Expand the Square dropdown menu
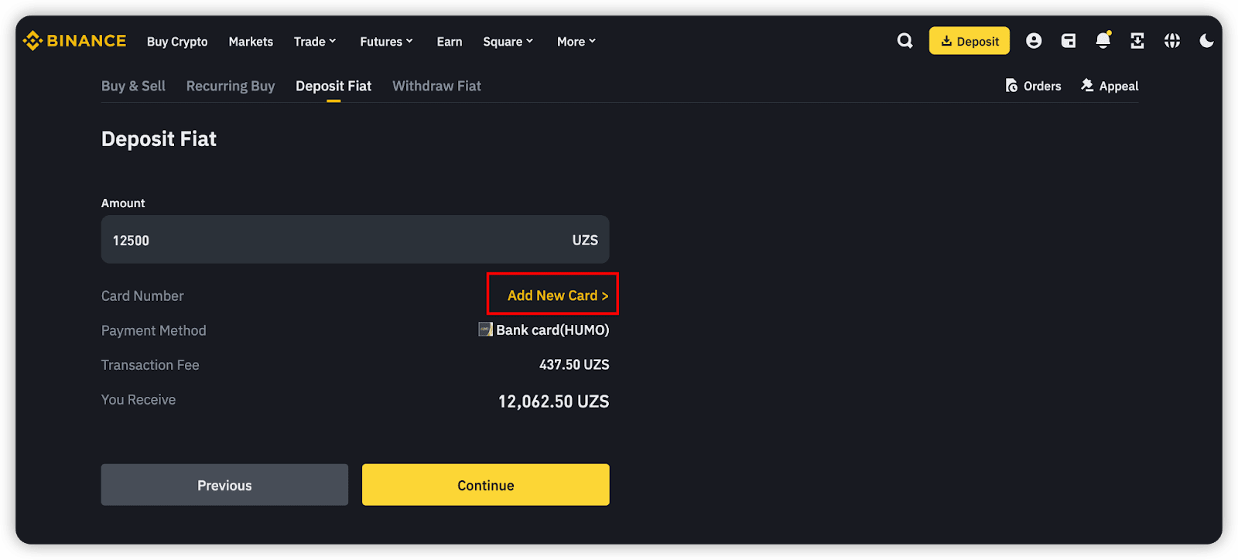Image resolution: width=1238 pixels, height=560 pixels. 508,42
